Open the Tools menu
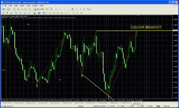This screenshot has width=179, height=108. click(28, 6)
